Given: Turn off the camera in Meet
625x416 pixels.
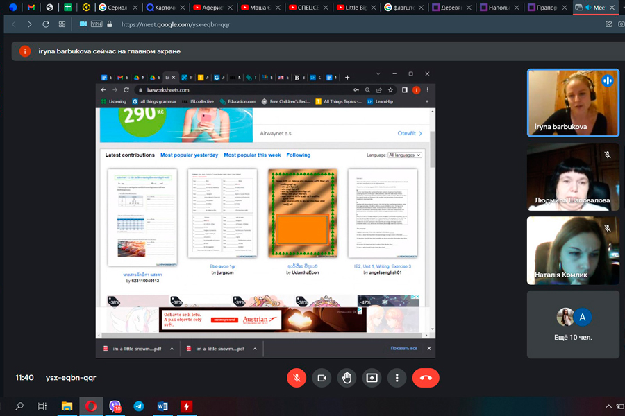Looking at the screenshot, I should [322, 378].
